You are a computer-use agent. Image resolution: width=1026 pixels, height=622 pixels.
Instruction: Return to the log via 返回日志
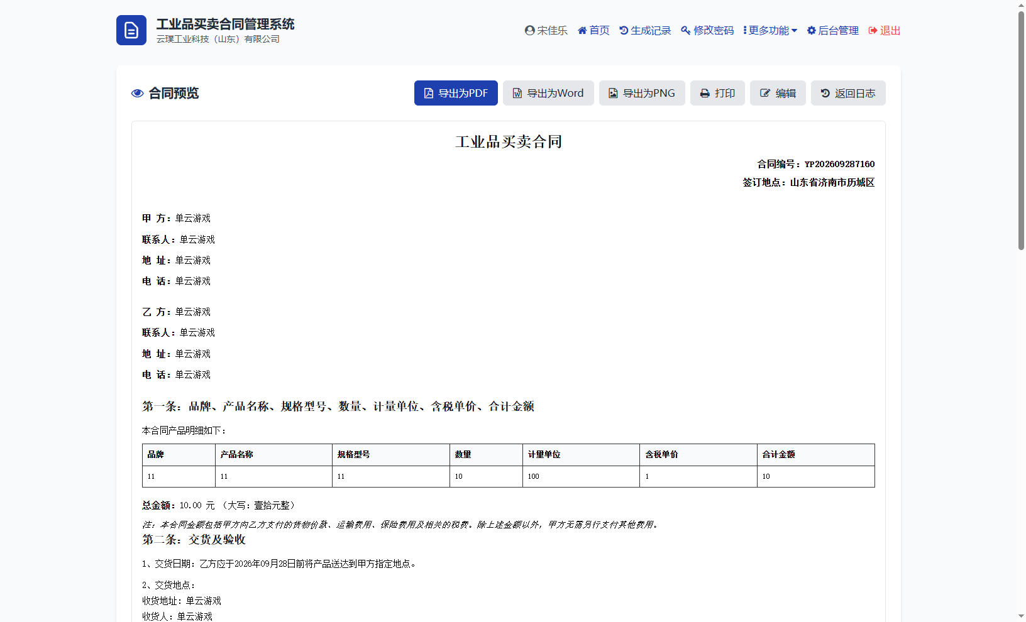848,93
